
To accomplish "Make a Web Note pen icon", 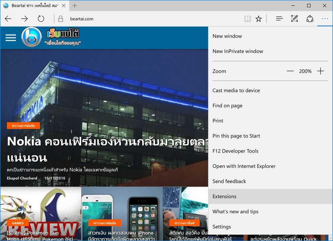I will (295, 19).
